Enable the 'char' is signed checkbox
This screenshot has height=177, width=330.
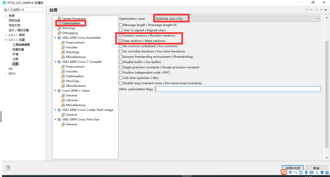click(x=121, y=30)
